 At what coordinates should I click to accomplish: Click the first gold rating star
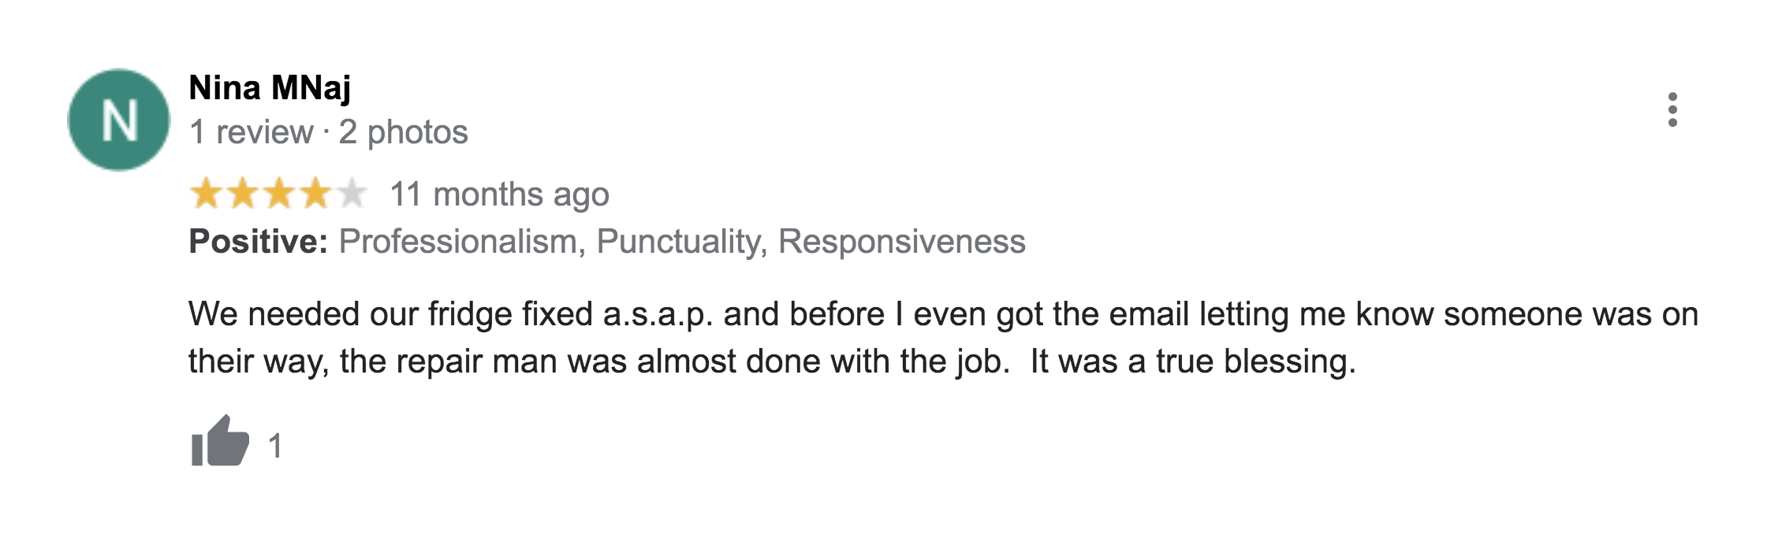[206, 194]
